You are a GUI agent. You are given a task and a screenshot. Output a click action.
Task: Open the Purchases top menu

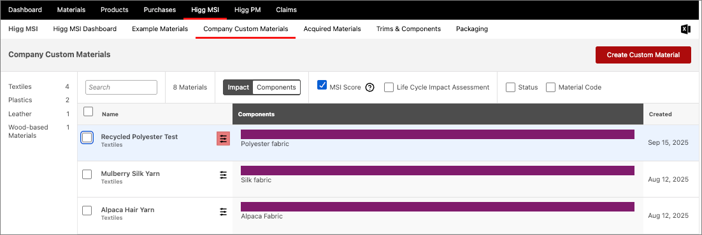160,10
